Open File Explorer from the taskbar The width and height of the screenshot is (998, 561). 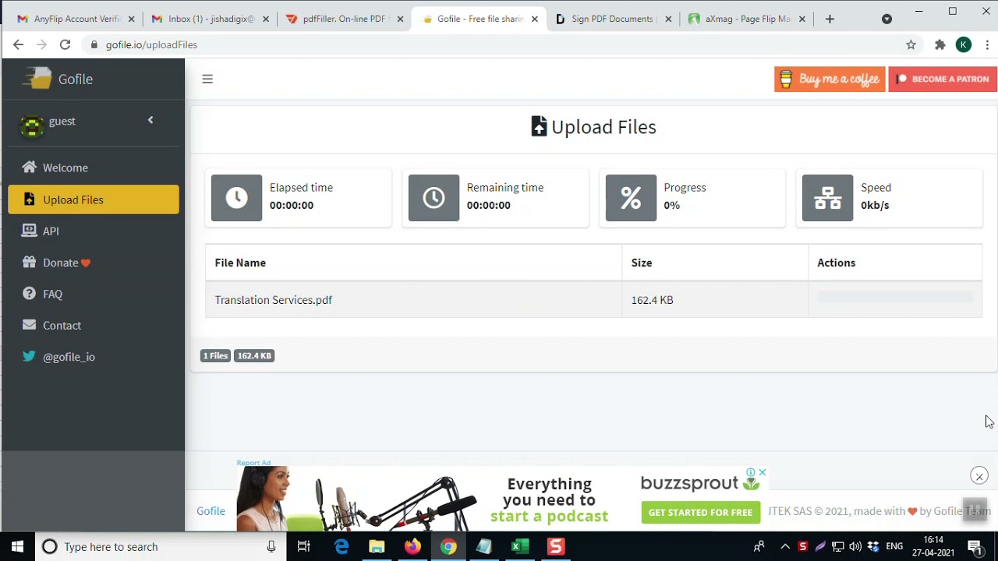pyautogui.click(x=377, y=546)
